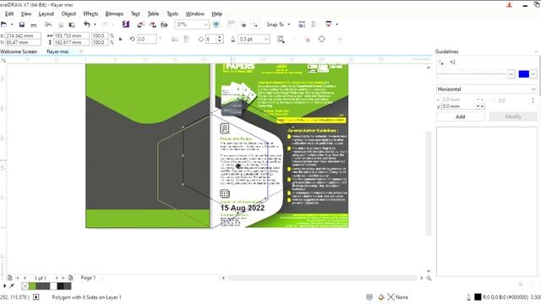Click the Convert to curves icon

(x=321, y=39)
